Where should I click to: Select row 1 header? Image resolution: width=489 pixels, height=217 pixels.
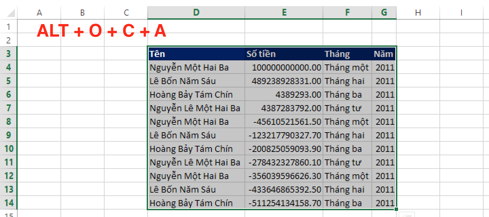[8, 26]
